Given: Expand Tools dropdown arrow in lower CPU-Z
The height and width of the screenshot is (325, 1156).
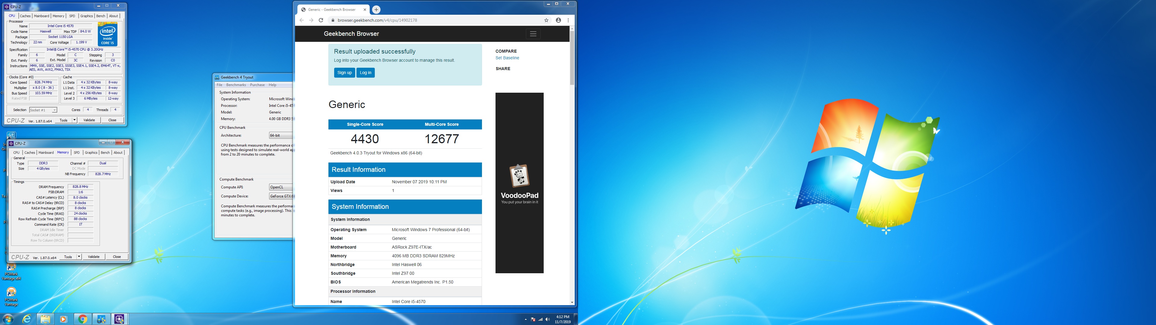Looking at the screenshot, I should pos(79,257).
